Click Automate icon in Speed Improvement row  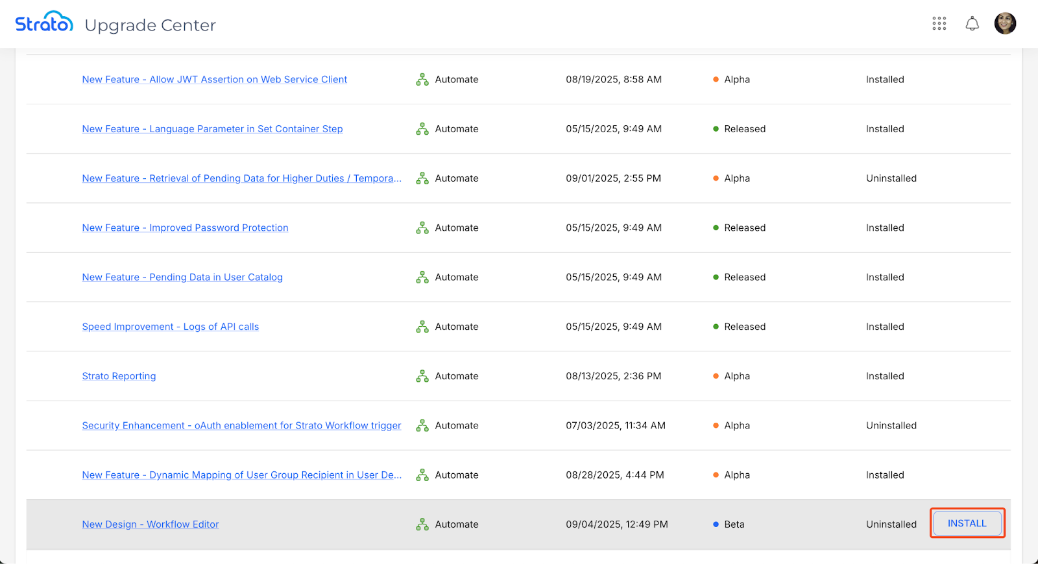click(x=422, y=327)
